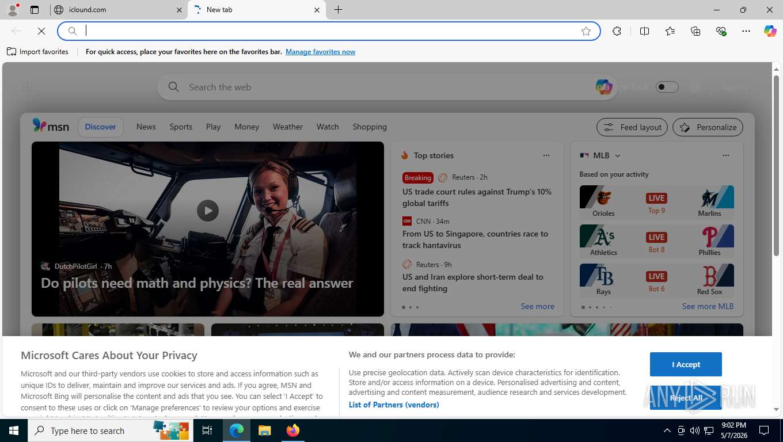The height and width of the screenshot is (442, 783).
Task: Open the Weather tab
Action: 288,127
